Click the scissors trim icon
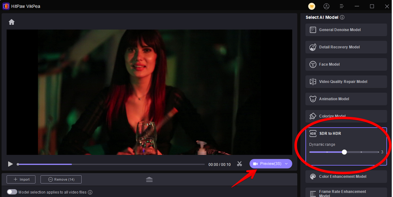The width and height of the screenshot is (393, 197). (x=239, y=164)
